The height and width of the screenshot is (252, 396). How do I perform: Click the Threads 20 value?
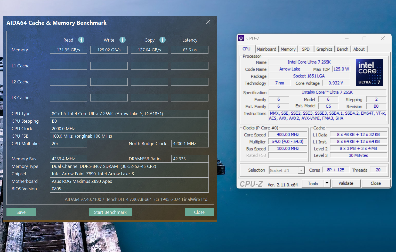pyautogui.click(x=378, y=170)
